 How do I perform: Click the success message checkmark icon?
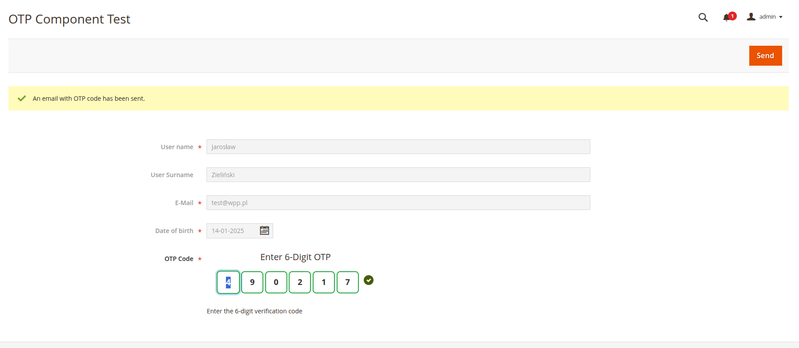[22, 99]
